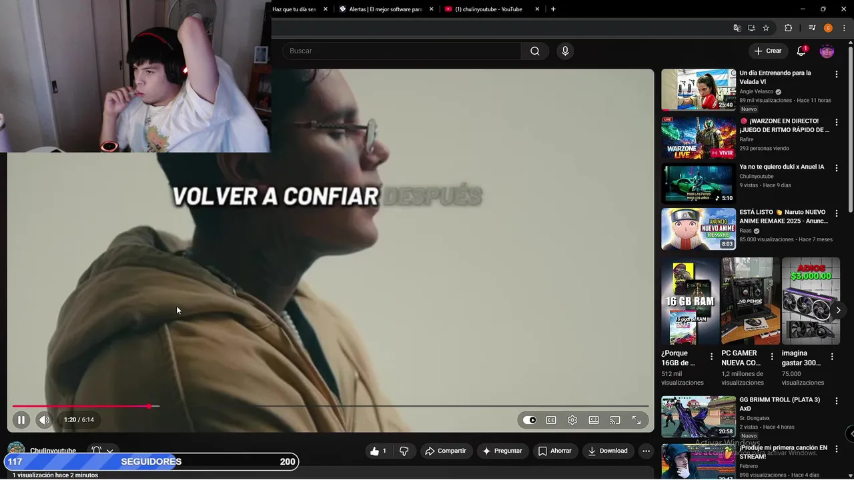854x480 pixels.
Task: Toggle theater mode view
Action: [594, 420]
